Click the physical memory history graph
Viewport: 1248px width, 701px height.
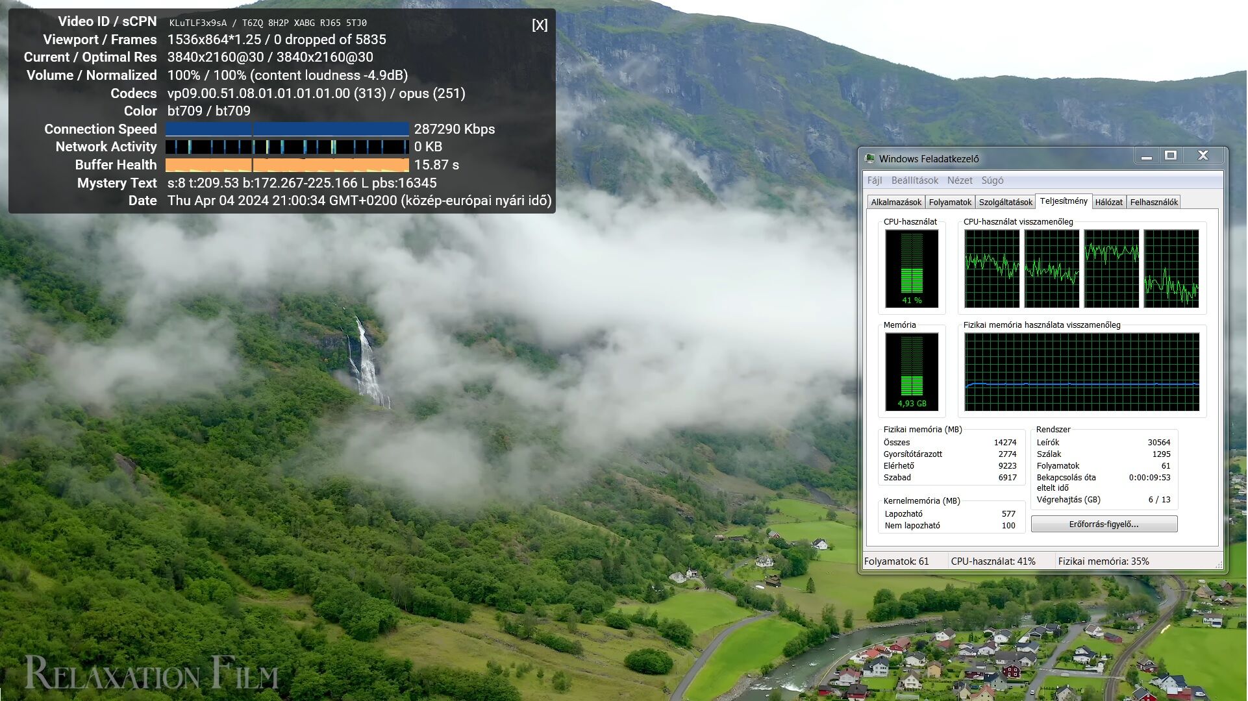pos(1081,372)
